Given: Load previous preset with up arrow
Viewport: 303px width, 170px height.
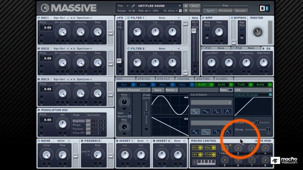Looking at the screenshot, I should tap(186, 6).
